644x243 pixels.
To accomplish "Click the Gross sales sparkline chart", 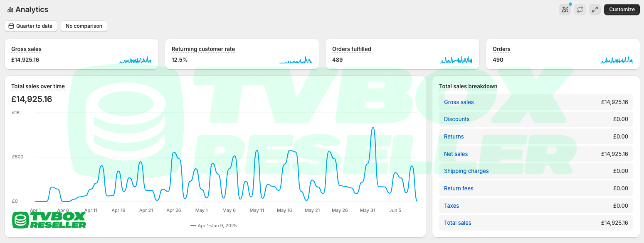I will pos(135,61).
